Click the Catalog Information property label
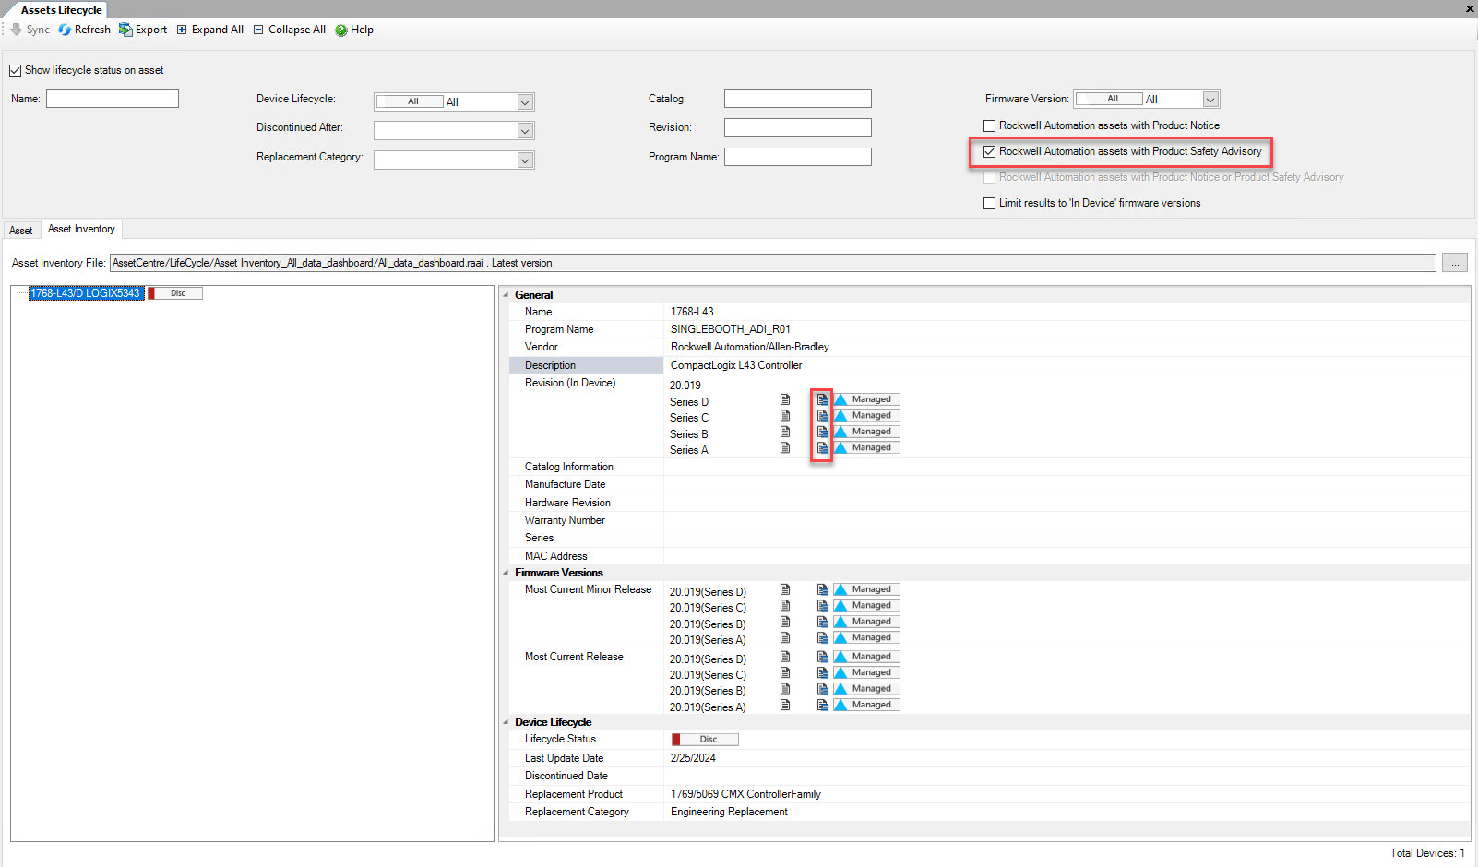 (569, 467)
